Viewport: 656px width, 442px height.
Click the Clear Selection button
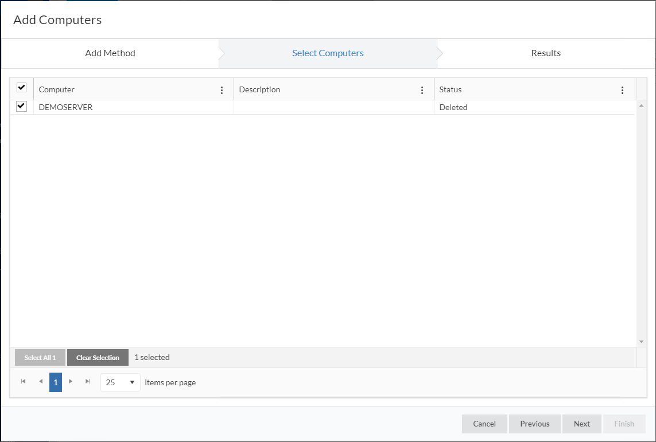tap(98, 358)
